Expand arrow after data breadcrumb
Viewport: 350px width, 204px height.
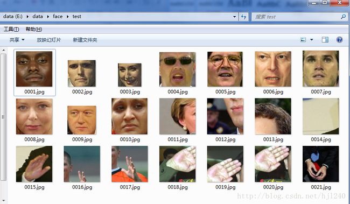[48, 17]
